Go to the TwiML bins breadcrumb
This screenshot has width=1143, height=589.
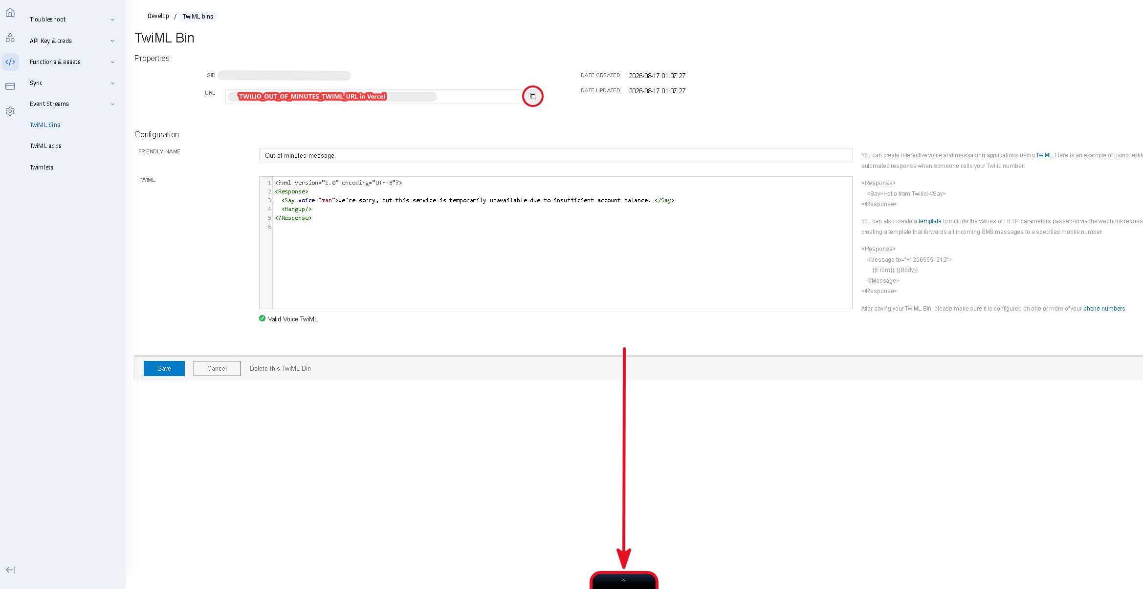tap(198, 17)
